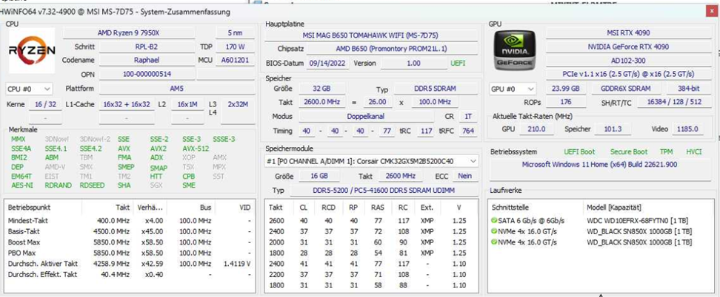Click the NVIDIA GeForce logo image
720x297 pixels.
pyautogui.click(x=516, y=50)
